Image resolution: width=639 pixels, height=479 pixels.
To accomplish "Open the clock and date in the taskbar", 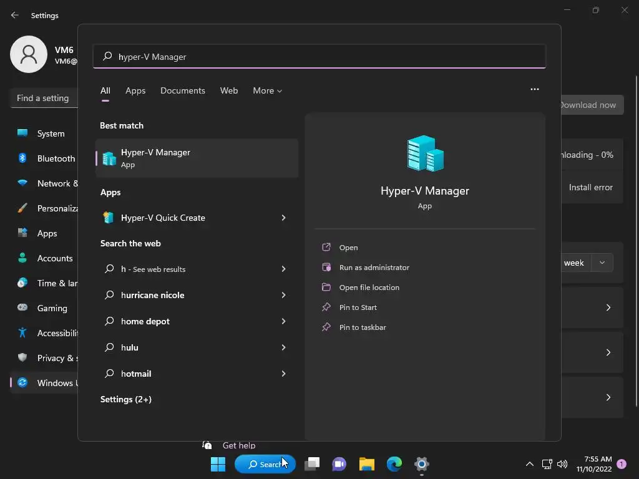I will click(x=594, y=464).
